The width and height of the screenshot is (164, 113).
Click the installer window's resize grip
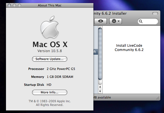158,98
